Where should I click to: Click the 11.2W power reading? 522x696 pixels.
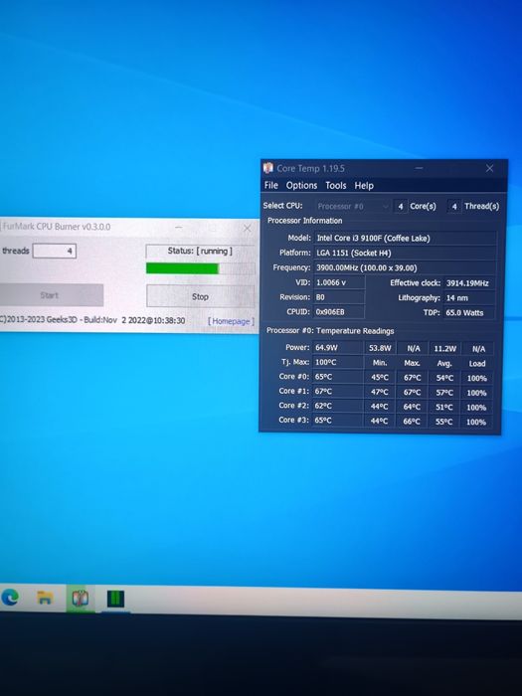click(444, 348)
